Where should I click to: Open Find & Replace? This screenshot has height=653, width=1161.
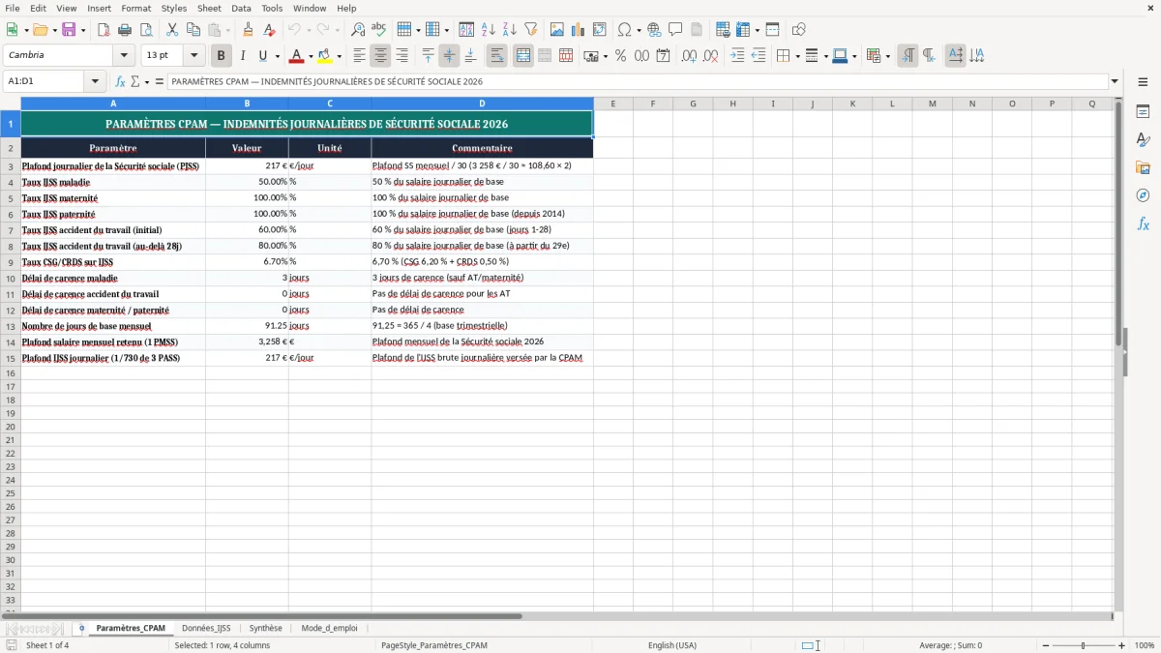click(x=358, y=30)
